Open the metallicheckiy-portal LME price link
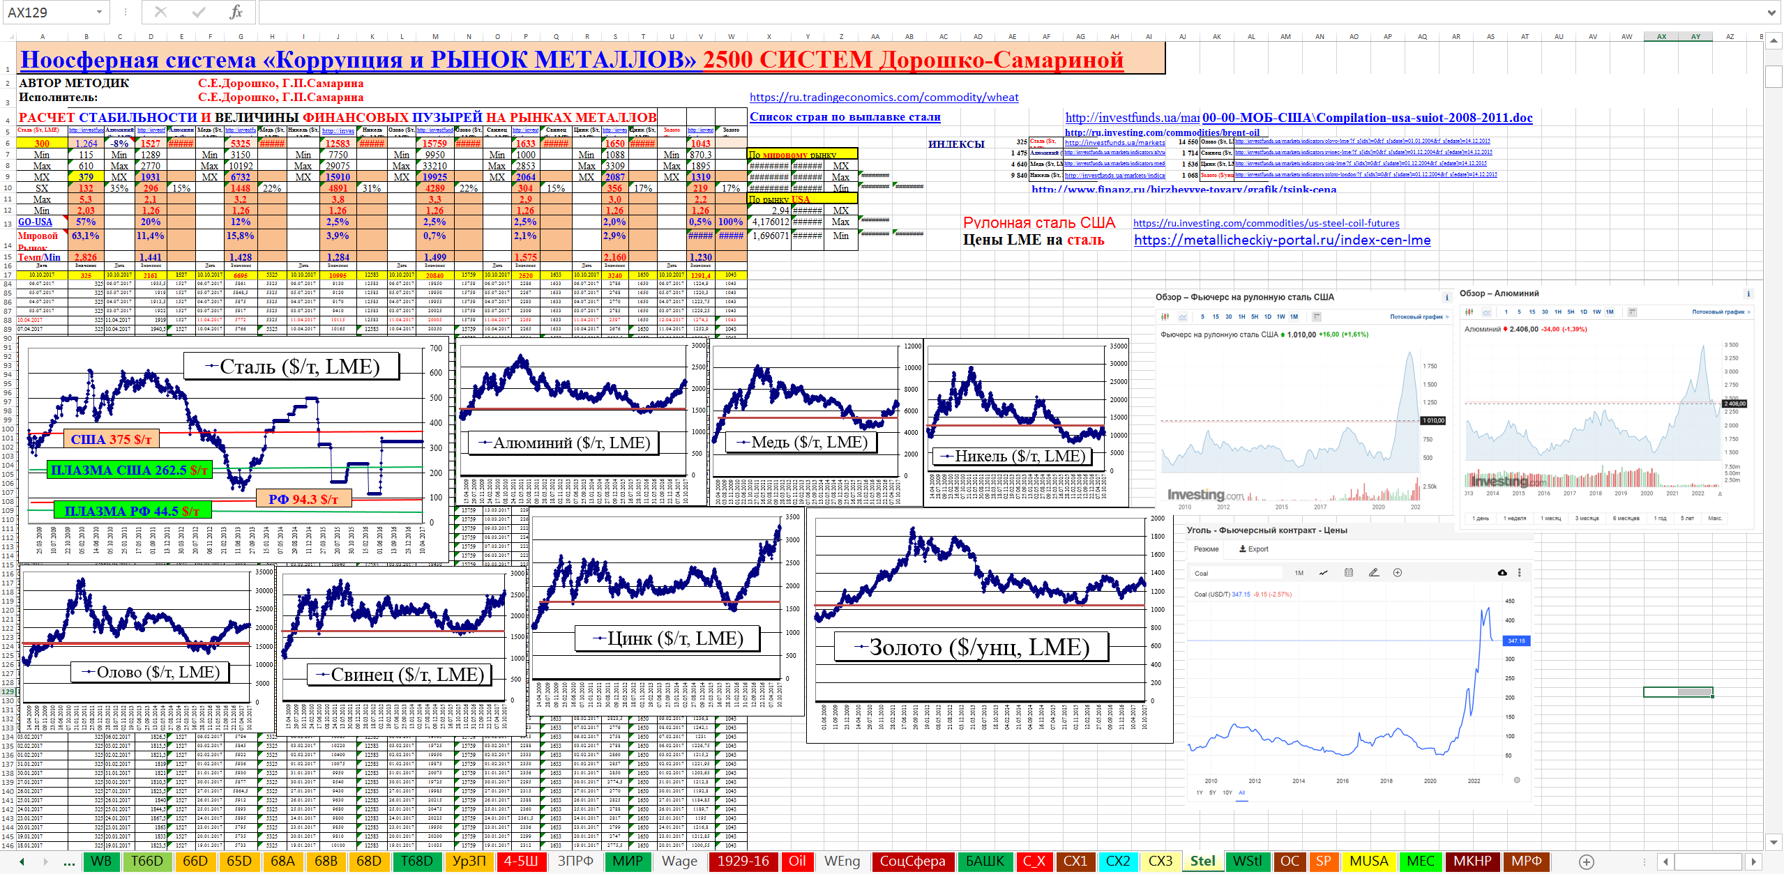The width and height of the screenshot is (1784, 874). tap(1282, 240)
